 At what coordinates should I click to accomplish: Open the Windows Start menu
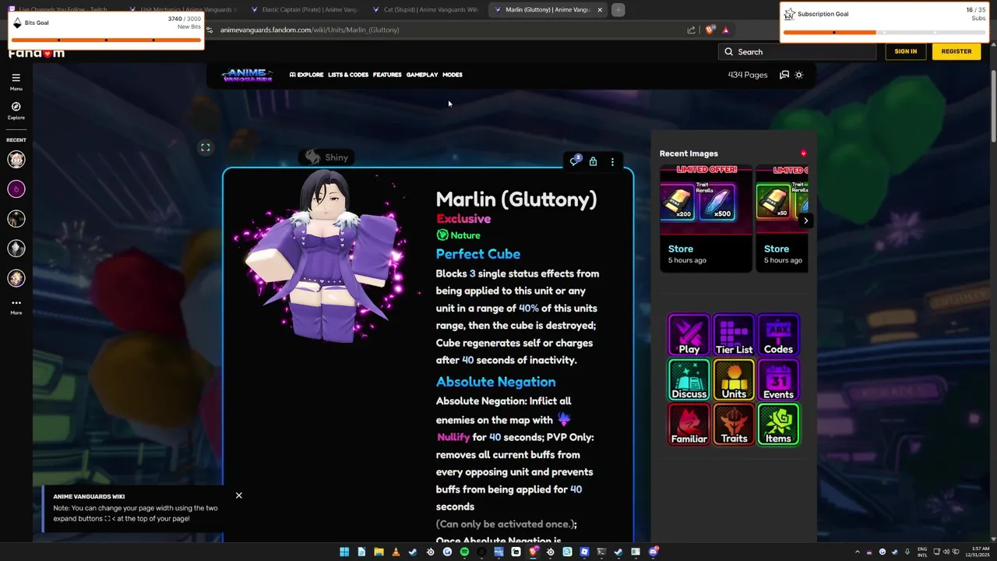344,552
